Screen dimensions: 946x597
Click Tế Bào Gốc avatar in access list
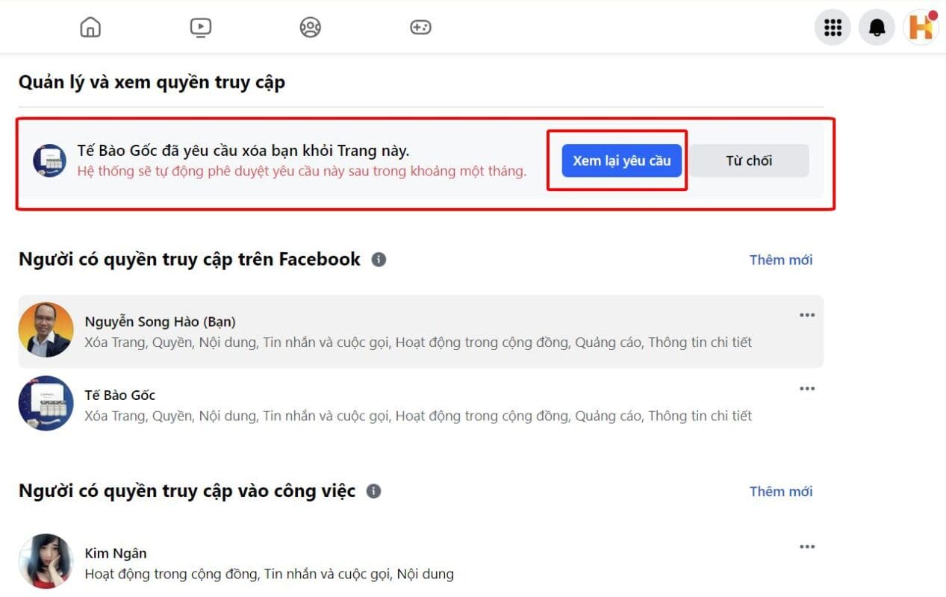point(46,403)
